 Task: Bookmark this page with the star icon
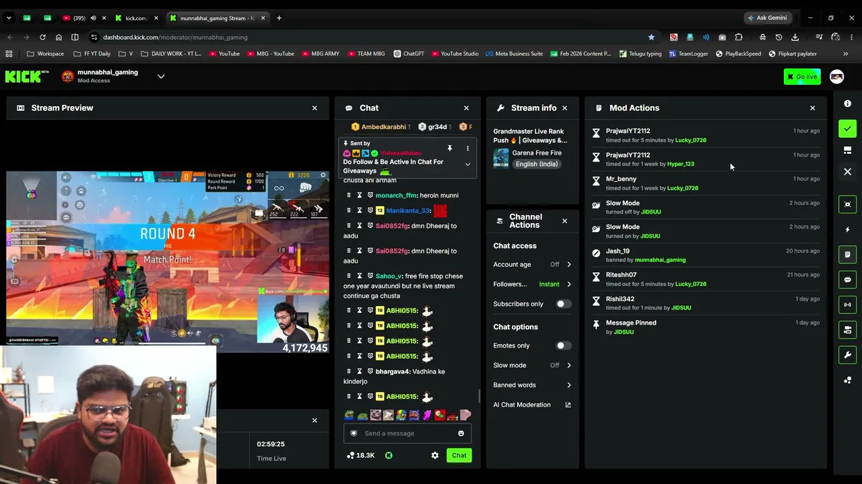pos(651,37)
